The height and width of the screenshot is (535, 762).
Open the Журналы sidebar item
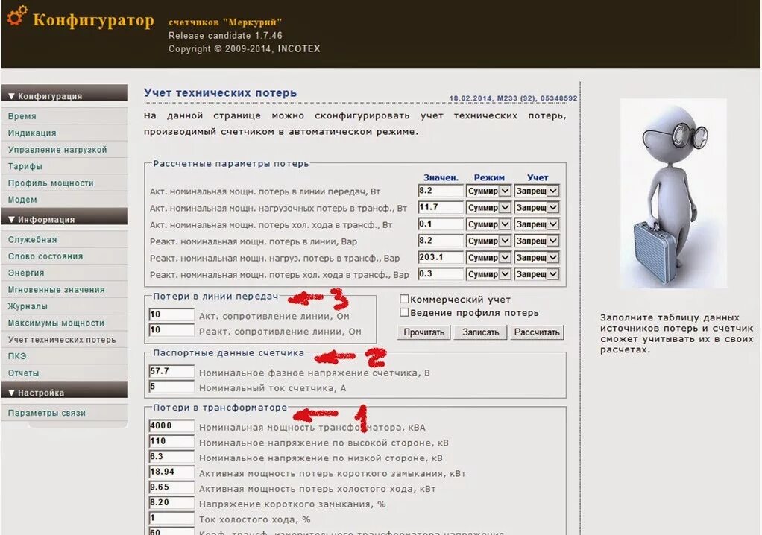point(65,306)
